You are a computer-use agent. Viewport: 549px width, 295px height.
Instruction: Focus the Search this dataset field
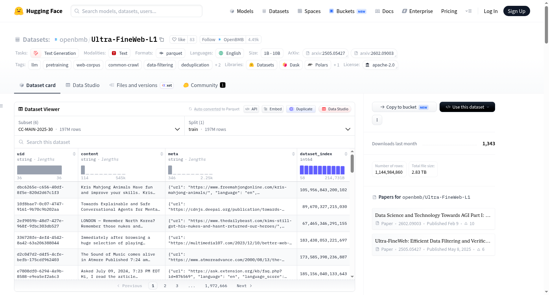pyautogui.click(x=185, y=142)
